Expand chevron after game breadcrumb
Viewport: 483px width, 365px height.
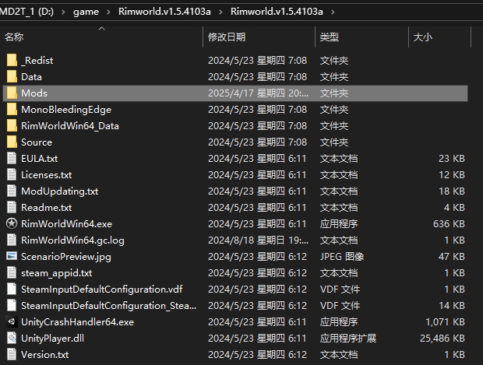coord(108,12)
